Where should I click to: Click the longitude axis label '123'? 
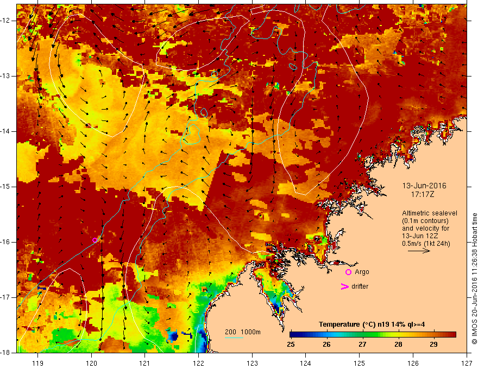[252, 363]
